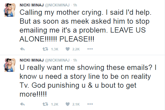Image resolution: width=165 pixels, height=110 pixels.
Task: Visit the @NICKIMINAJ handle on the second tweet
Action: click(x=57, y=60)
